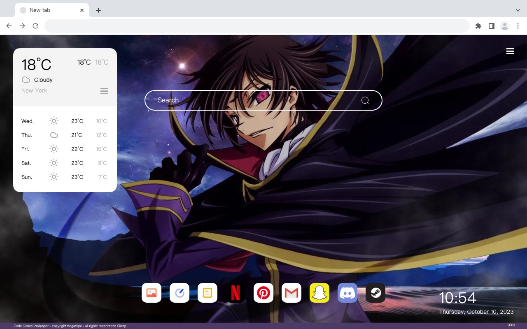
Task: Click the sun icon in Wed. row
Action: click(54, 121)
